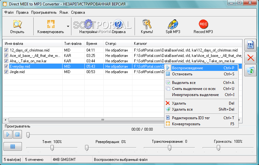Choose Инвертировать выделение in context menu
Image resolution: width=259 pixels, height=165 pixels.
[x=201, y=95]
